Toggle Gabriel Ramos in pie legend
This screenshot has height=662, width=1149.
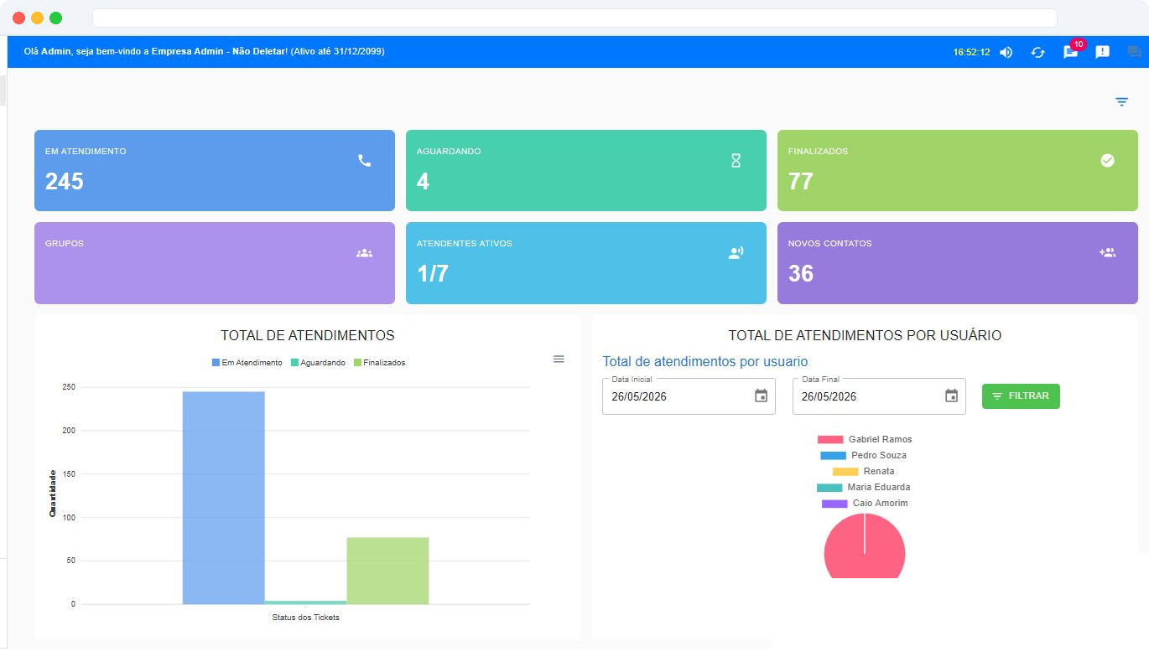tap(865, 439)
